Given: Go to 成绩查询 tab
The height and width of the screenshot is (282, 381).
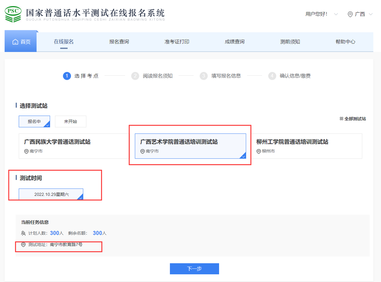Looking at the screenshot, I should (x=235, y=42).
